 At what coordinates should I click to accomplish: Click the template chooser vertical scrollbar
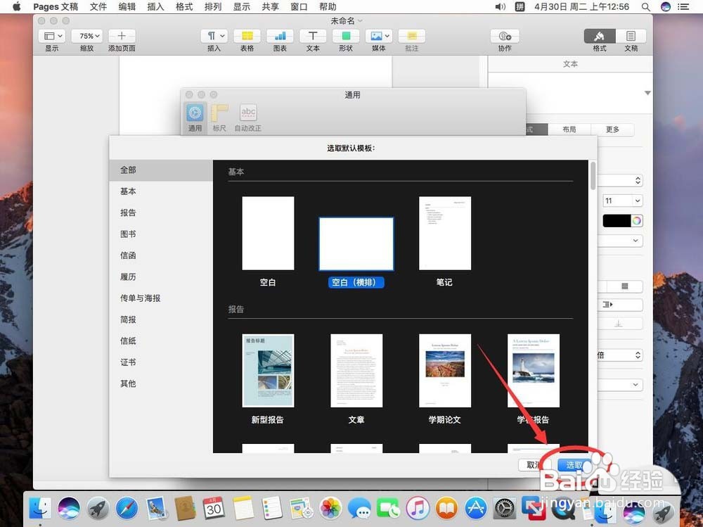pyautogui.click(x=593, y=176)
